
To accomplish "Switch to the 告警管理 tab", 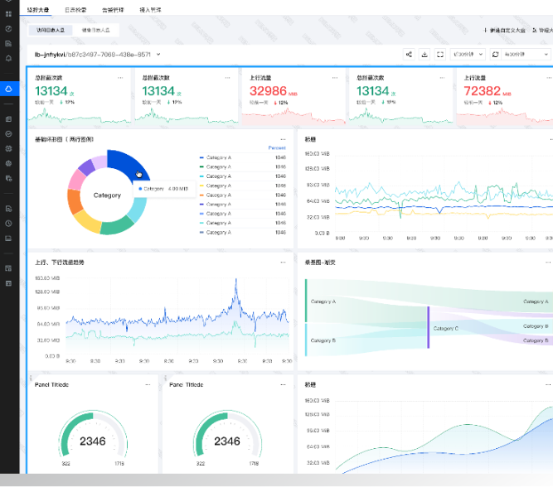I will pos(113,10).
